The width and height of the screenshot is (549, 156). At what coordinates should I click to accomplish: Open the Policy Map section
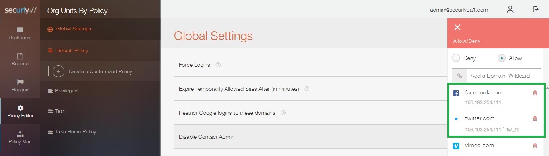pos(20,138)
